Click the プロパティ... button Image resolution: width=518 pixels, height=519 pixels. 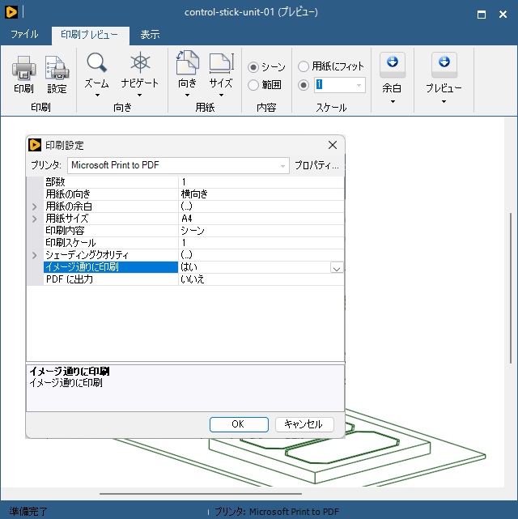(316, 165)
